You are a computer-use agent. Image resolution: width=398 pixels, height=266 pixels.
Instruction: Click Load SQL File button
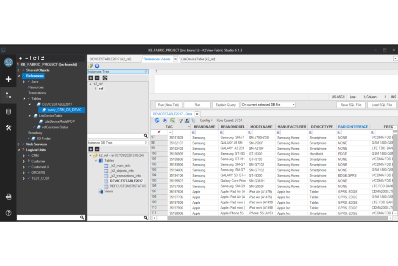382,105
